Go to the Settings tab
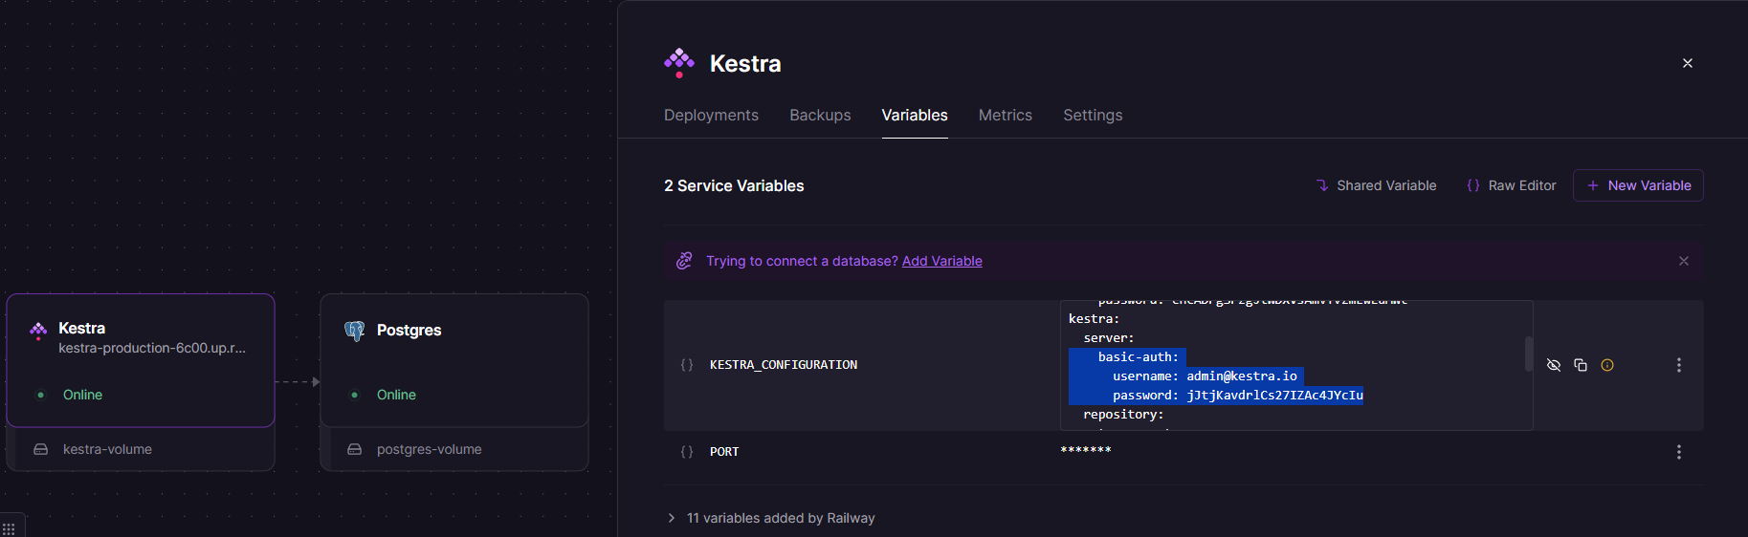 (x=1093, y=115)
